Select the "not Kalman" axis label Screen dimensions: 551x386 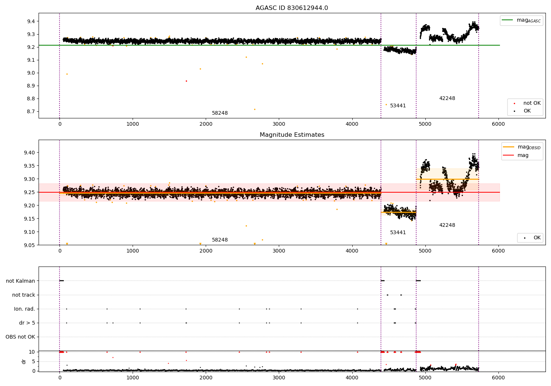21,281
